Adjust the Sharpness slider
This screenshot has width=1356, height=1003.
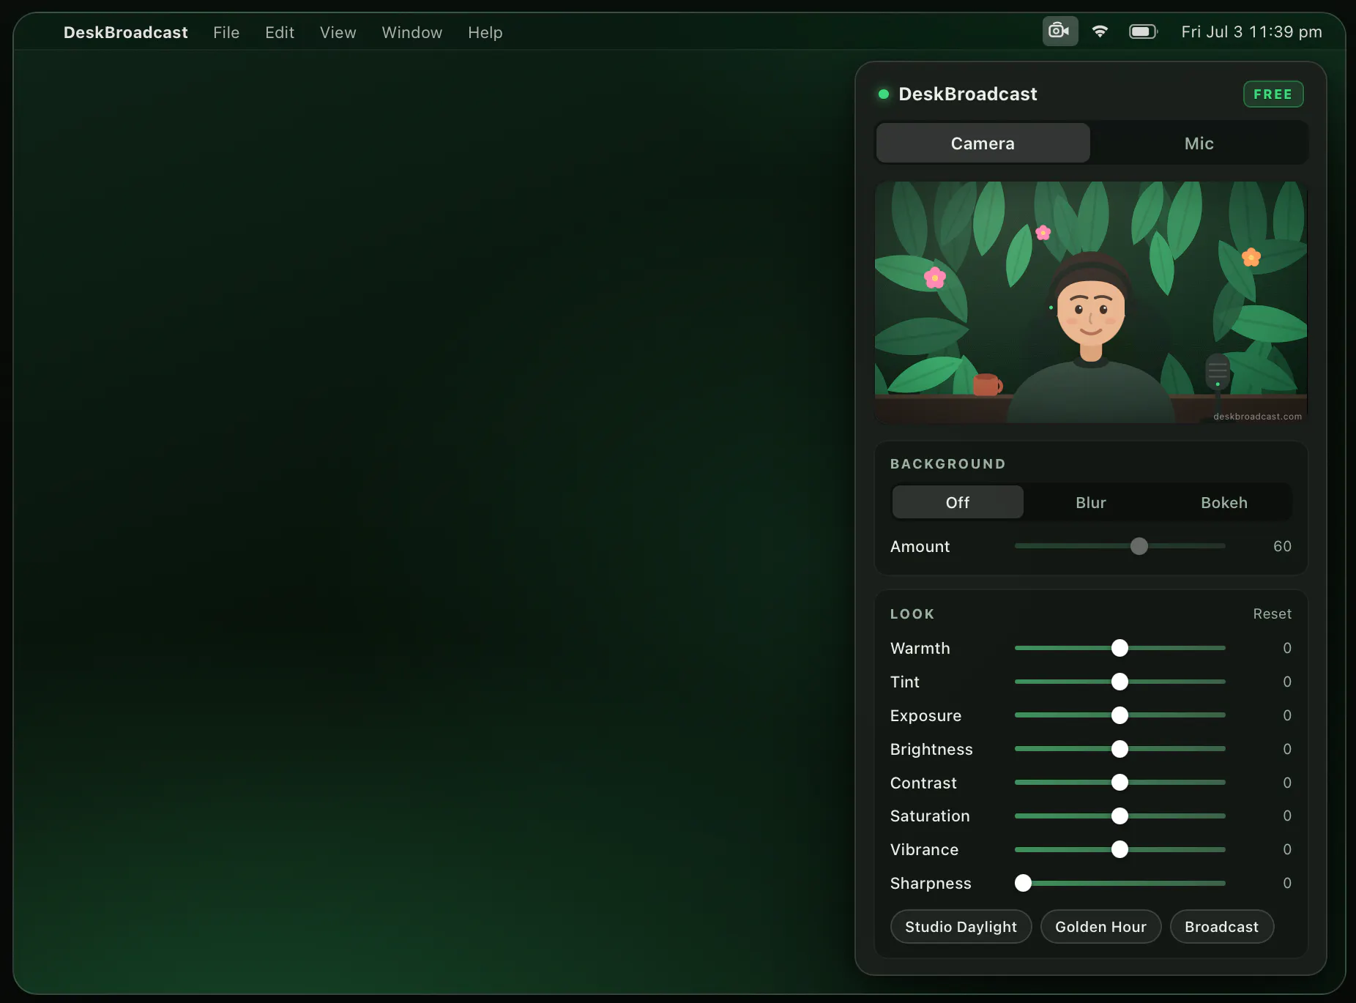(x=1120, y=883)
